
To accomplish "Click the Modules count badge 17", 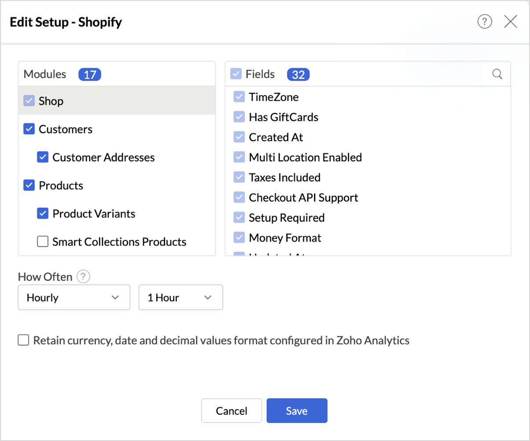I will (90, 74).
